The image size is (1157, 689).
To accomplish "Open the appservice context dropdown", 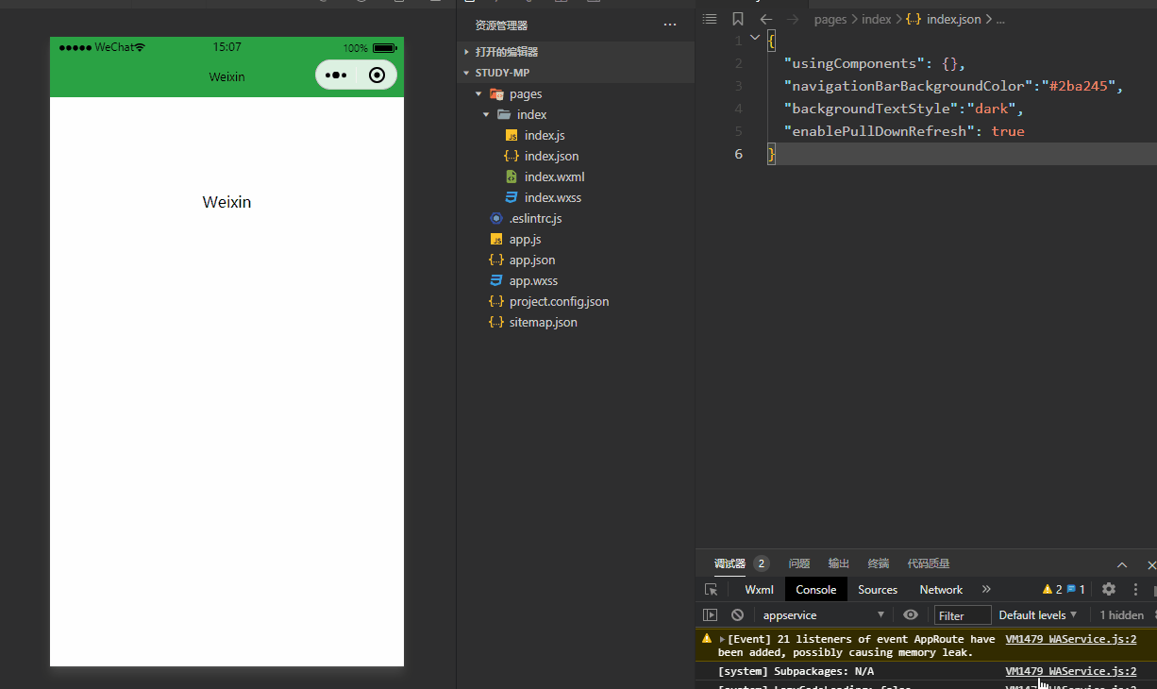I will 824,614.
